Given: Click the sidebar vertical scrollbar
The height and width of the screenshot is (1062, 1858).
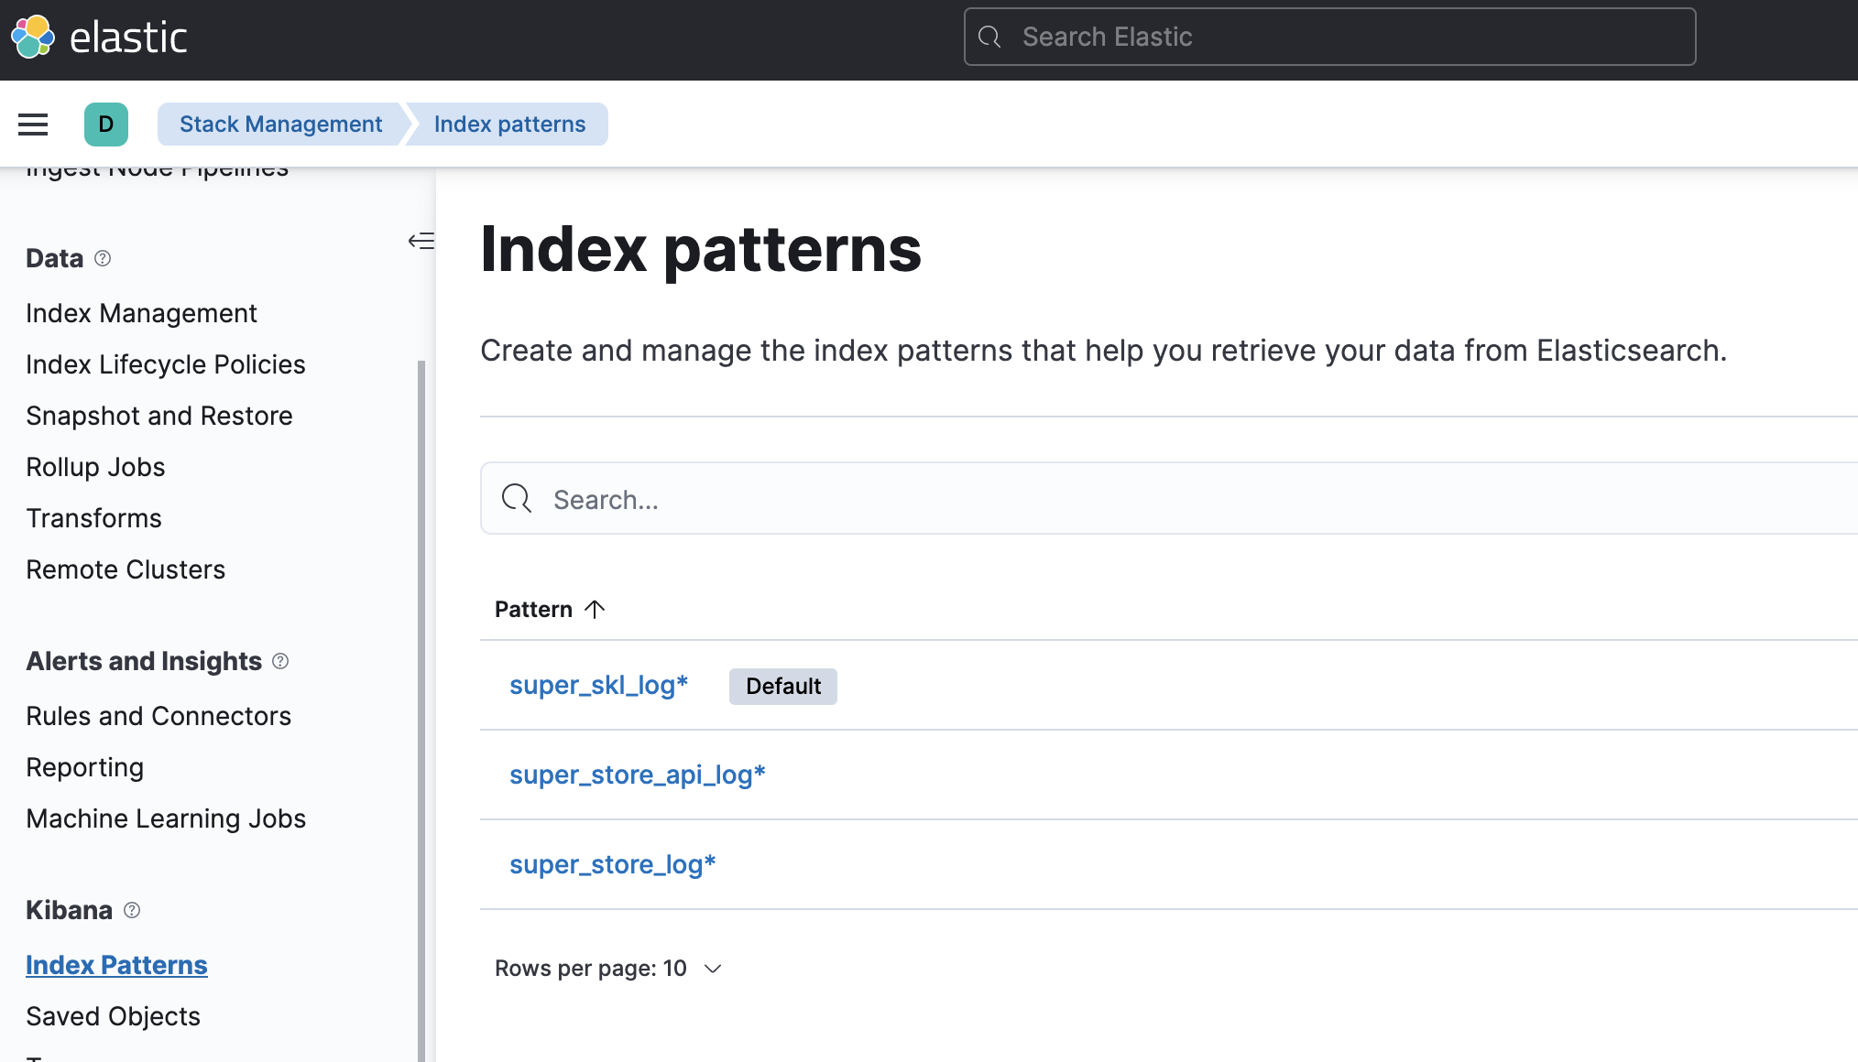Looking at the screenshot, I should [421, 710].
